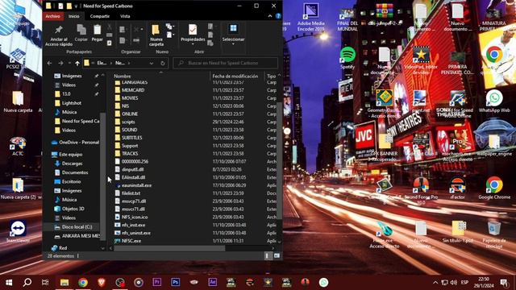The image size is (516, 290).
Task: Open Quick Access Toolbar customize dropdown
Action: [x=76, y=6]
